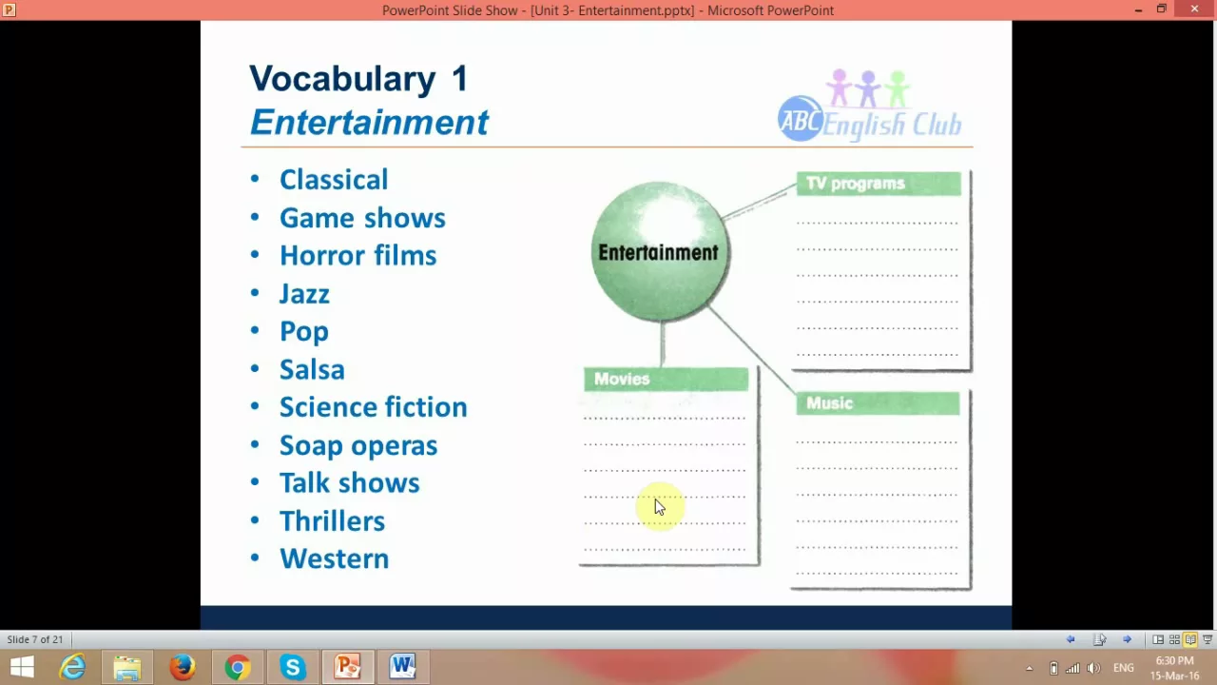The width and height of the screenshot is (1217, 685).
Task: Click the 'Classical' bullet item
Action: [x=334, y=180]
